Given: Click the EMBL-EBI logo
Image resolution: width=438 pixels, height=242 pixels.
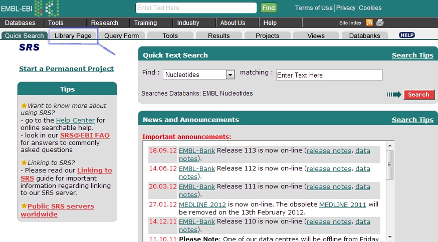Looking at the screenshot, I should [x=30, y=8].
